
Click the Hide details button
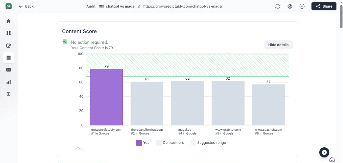coord(278,45)
